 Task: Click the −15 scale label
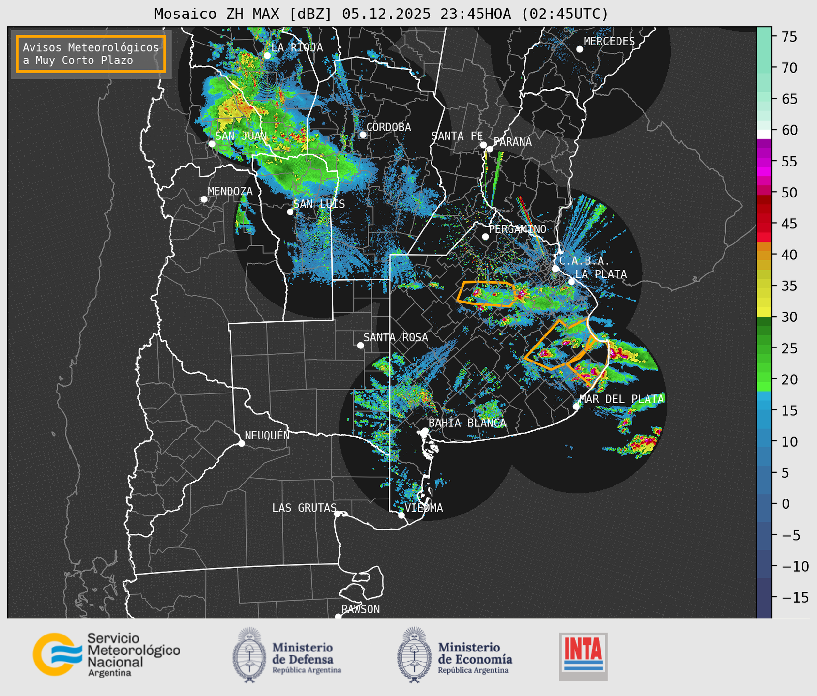point(794,598)
